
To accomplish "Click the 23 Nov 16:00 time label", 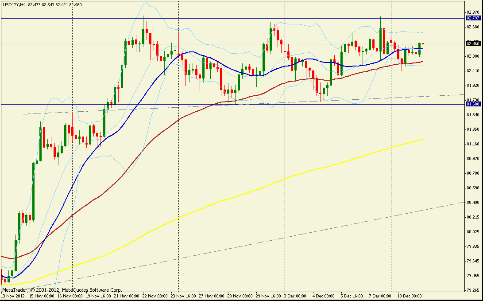I will point(184,296).
